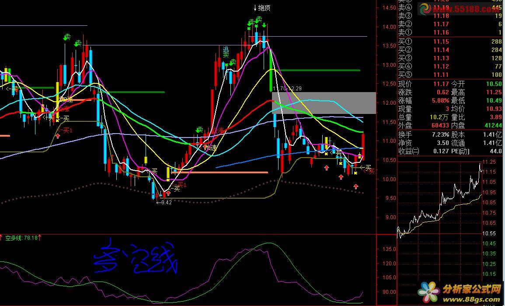
Task: Click the 135.0 indicator axis label
Action: click(390, 249)
